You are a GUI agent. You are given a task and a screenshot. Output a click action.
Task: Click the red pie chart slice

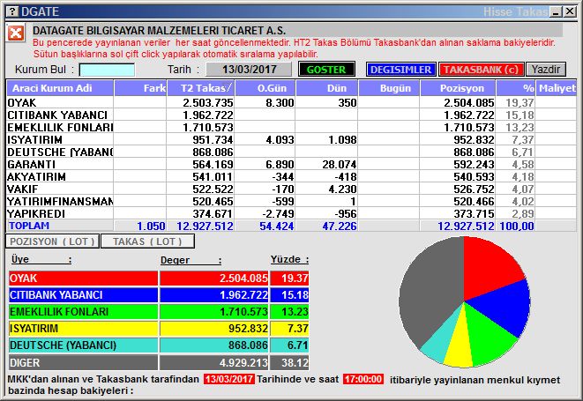click(x=489, y=268)
